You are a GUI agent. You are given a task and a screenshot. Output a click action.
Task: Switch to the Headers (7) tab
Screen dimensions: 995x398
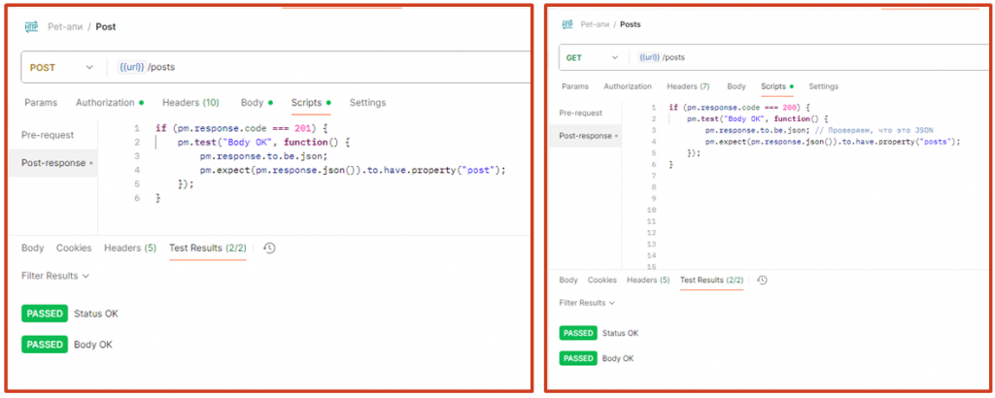(688, 86)
